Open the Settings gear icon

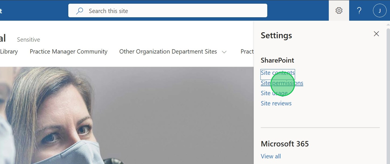[339, 11]
